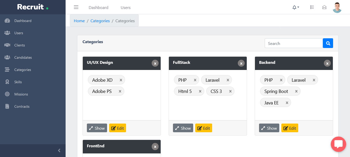350x157 pixels.
Task: Open the red chat bubble widget
Action: click(338, 144)
